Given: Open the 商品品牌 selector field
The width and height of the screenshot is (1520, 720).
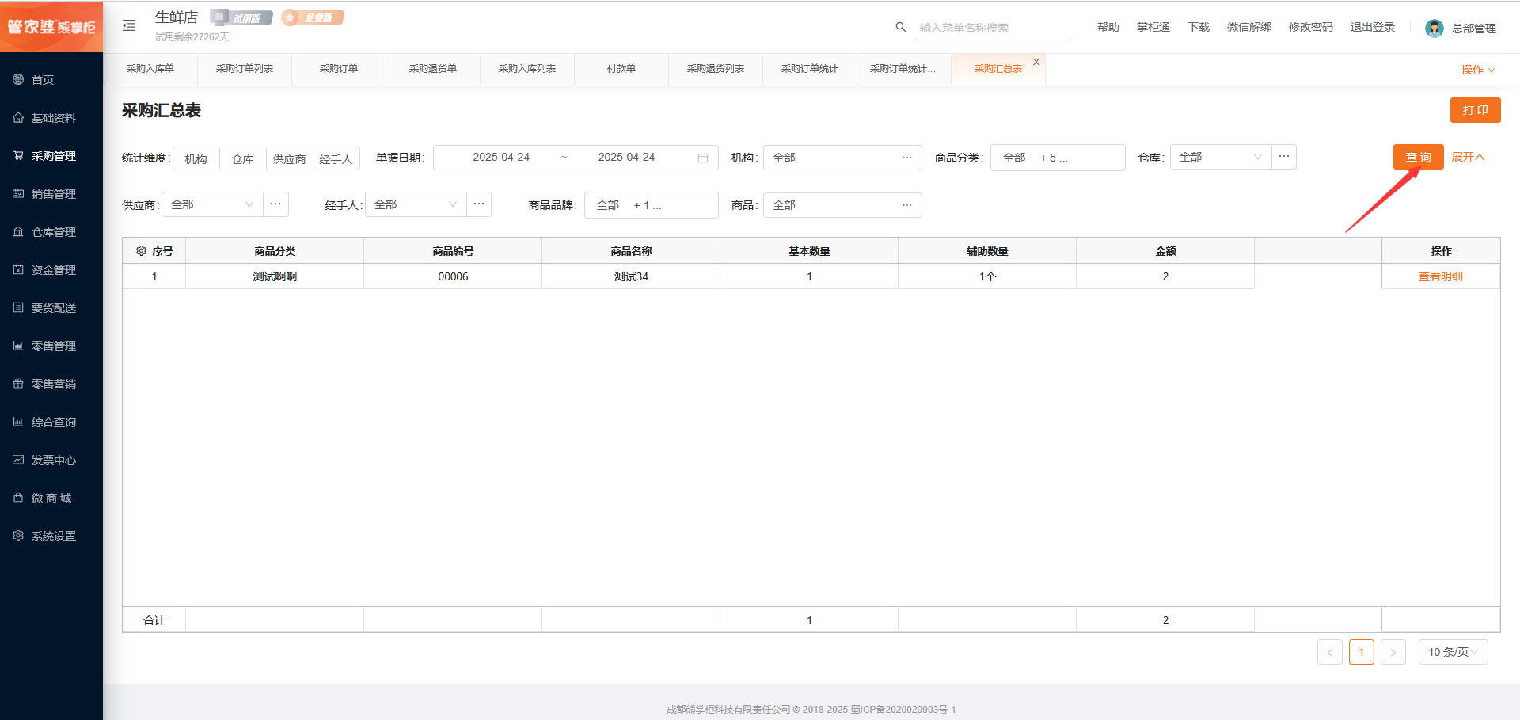Looking at the screenshot, I should (652, 205).
